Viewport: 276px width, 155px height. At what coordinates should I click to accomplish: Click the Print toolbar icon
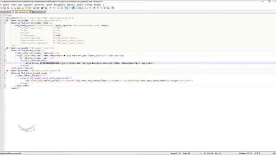point(18,8)
